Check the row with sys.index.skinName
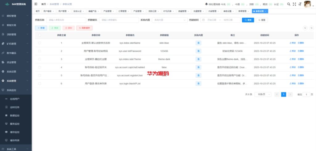Screen dimensions: 316x151 coord(39,43)
